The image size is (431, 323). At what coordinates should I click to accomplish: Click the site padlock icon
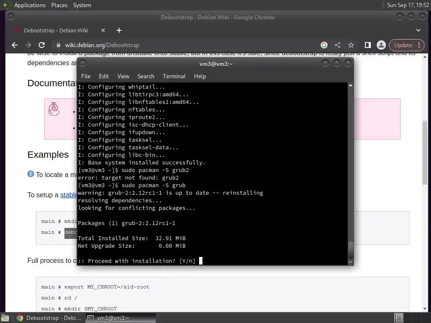(x=58, y=45)
